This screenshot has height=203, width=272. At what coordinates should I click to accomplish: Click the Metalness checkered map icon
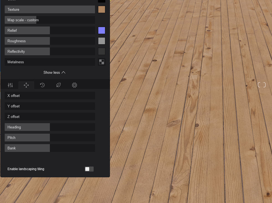pos(102,62)
